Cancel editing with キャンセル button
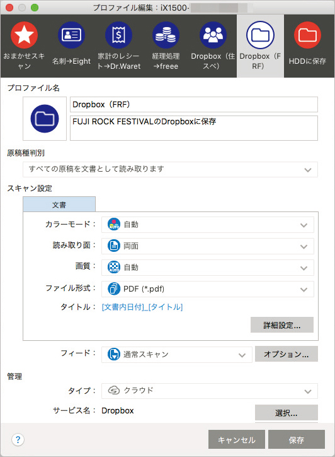 point(237,439)
